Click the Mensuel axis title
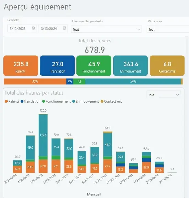 coord(94,194)
